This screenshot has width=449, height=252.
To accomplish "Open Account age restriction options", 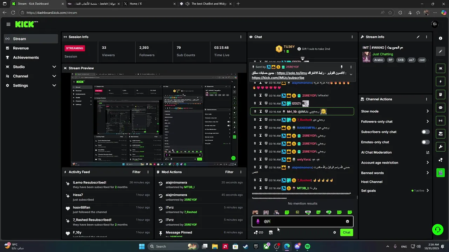I will (x=395, y=162).
